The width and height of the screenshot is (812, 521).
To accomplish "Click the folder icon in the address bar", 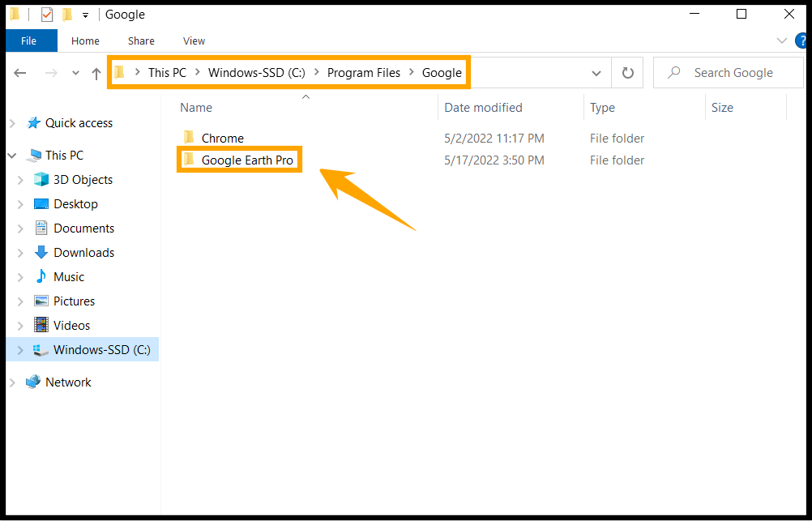I will 120,72.
